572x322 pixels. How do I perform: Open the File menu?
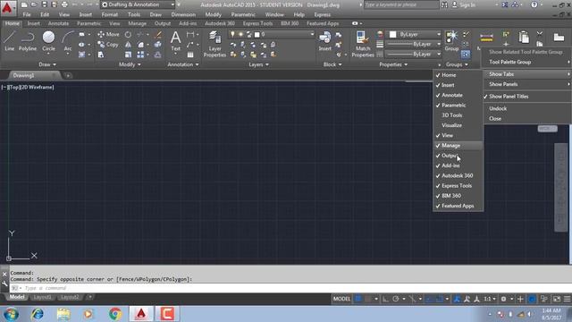[x=27, y=14]
